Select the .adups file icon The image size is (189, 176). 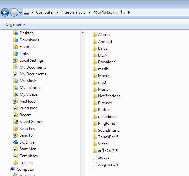pyautogui.click(x=95, y=157)
